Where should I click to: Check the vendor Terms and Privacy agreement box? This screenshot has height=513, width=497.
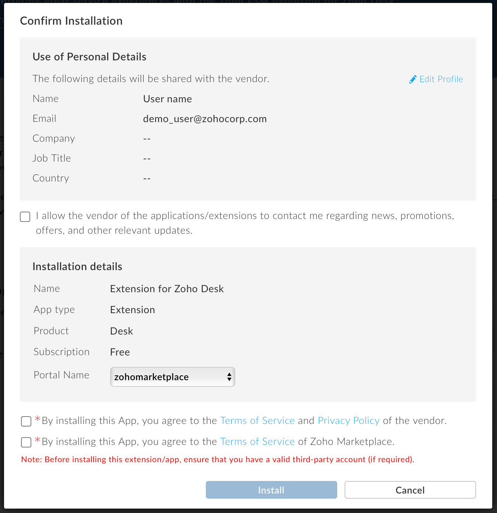[x=26, y=421]
